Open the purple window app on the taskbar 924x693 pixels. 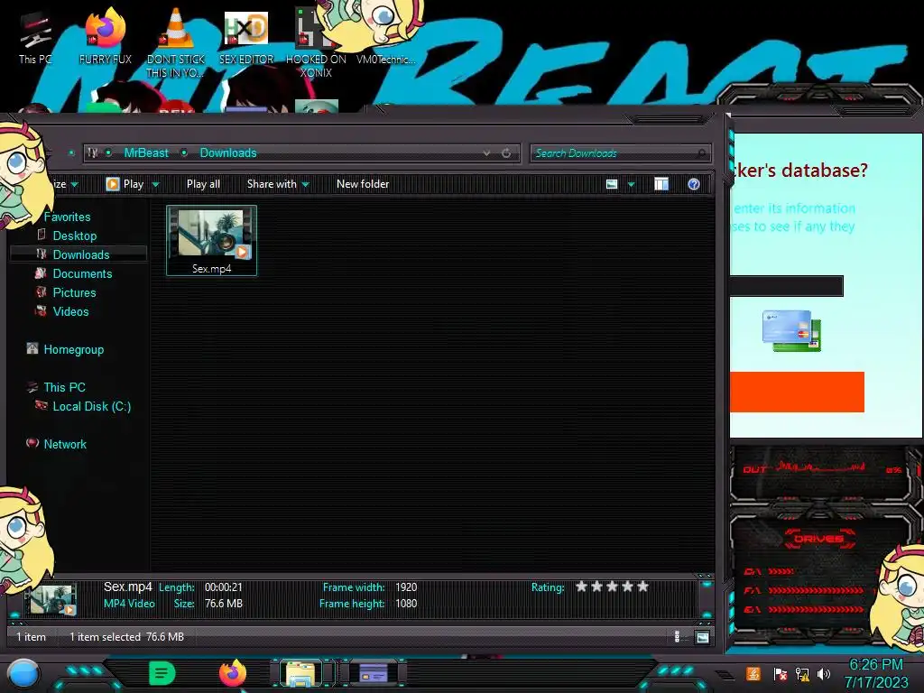(x=373, y=673)
